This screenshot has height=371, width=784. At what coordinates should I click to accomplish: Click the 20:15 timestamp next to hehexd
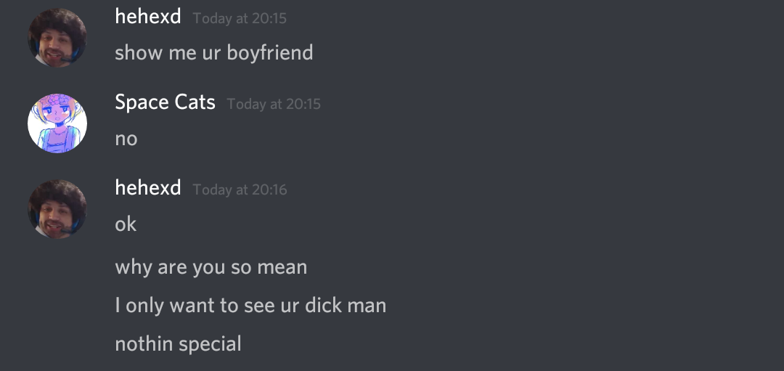(240, 18)
